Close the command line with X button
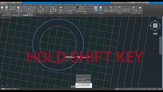163x92 pixels. tap(72, 87)
